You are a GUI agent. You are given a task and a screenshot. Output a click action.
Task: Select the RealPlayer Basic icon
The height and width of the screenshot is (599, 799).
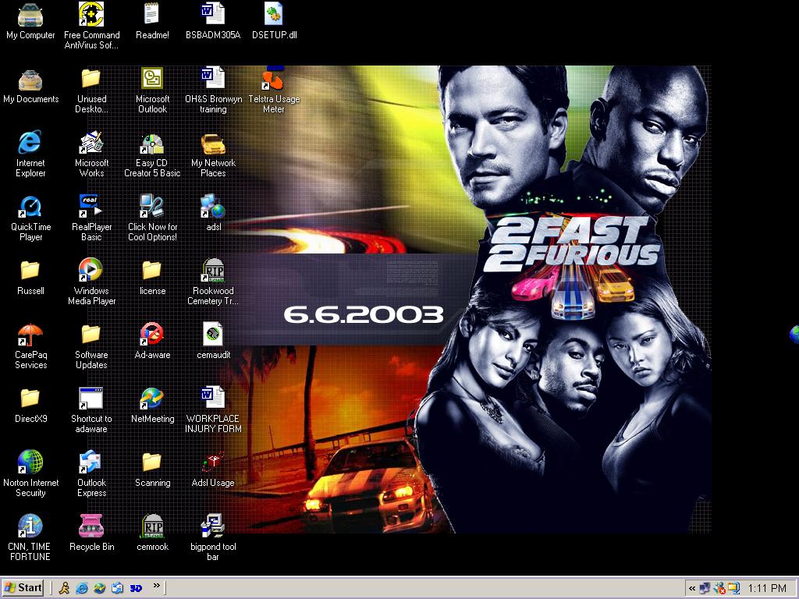pos(91,207)
